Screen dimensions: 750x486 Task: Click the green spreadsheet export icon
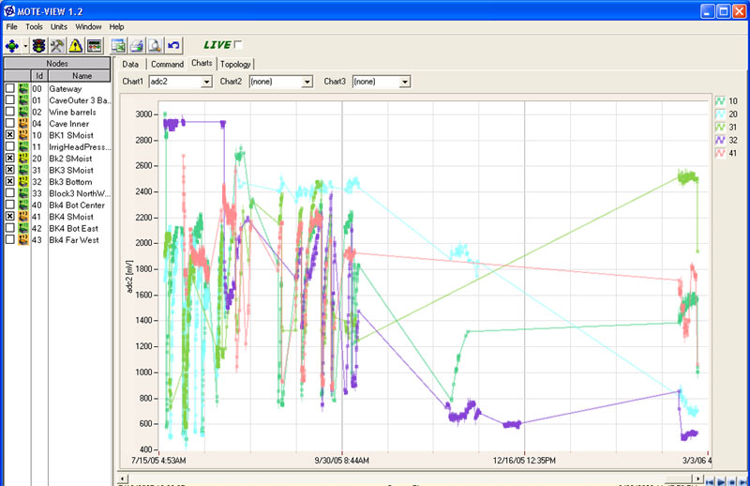pos(118,45)
